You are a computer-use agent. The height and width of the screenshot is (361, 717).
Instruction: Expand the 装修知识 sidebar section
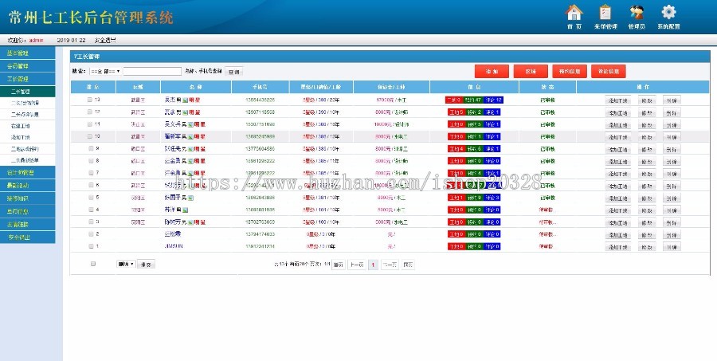point(27,198)
